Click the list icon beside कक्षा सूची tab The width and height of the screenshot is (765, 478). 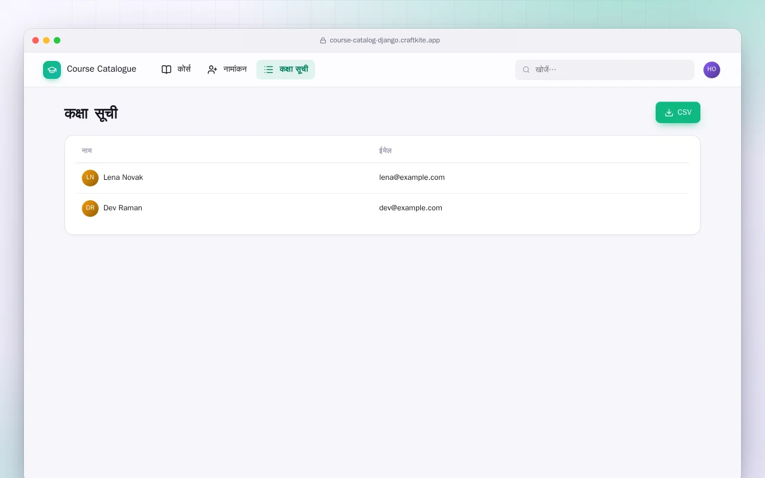pos(269,69)
